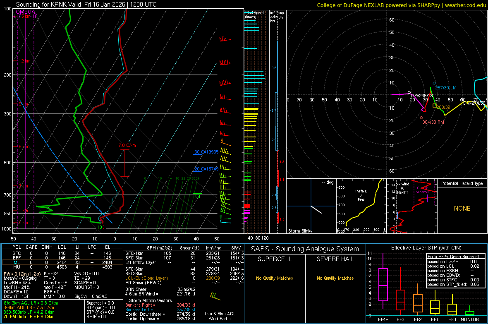Click the 'Effective Layer STP (with CIN)' title
This screenshot has height=324, width=488.
(x=426, y=248)
